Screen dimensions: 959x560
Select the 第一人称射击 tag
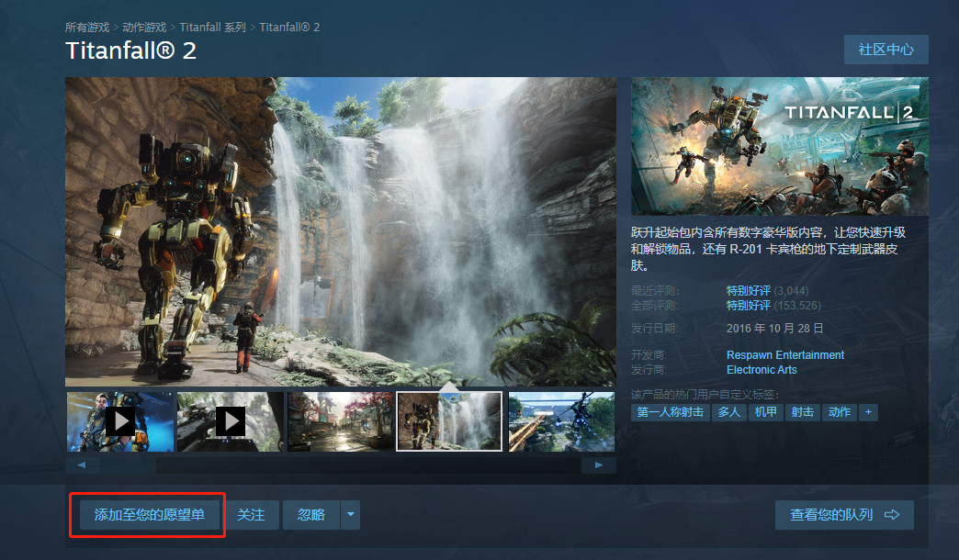click(671, 412)
